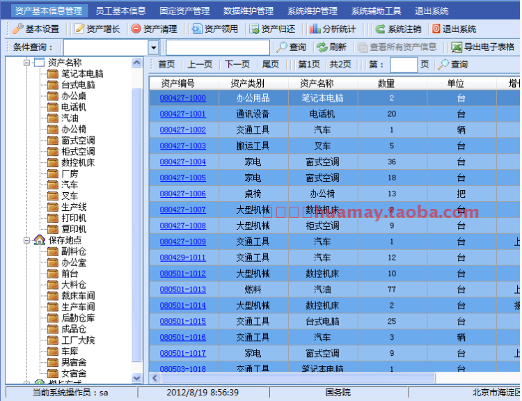The height and width of the screenshot is (401, 522).
Task: Click the 资产名称 root node icon
Action: click(39, 62)
